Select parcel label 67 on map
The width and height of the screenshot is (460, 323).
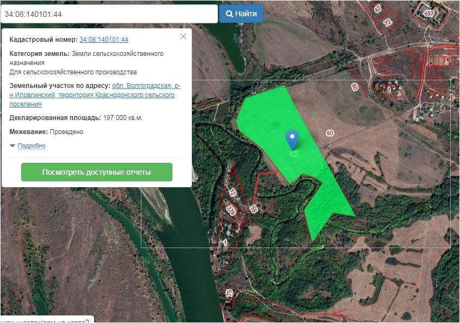(x=378, y=9)
